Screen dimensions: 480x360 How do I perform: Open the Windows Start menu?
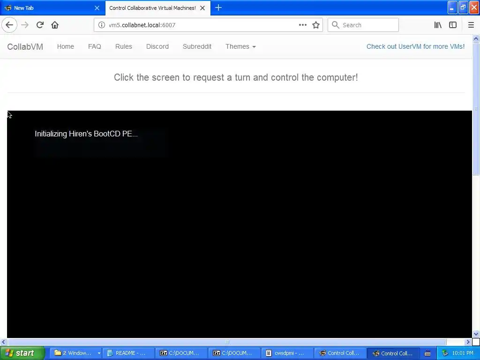coord(22,353)
